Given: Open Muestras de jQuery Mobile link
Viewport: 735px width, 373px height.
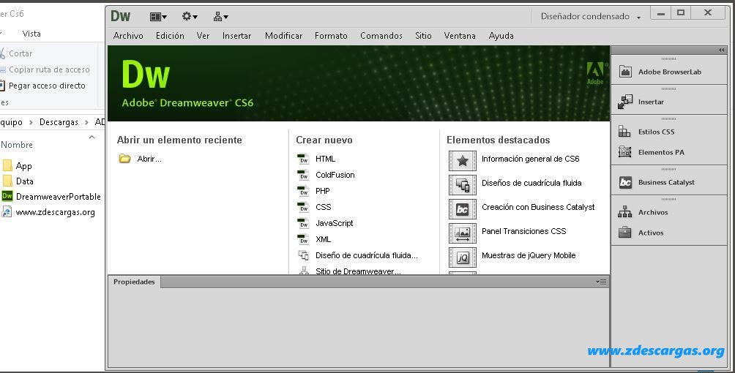Looking at the screenshot, I should point(529,255).
